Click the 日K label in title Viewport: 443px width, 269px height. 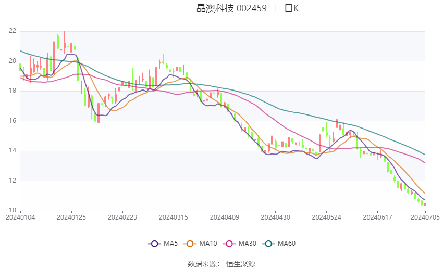[x=291, y=8]
